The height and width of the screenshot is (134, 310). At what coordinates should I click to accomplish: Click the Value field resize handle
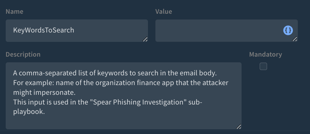point(295,39)
